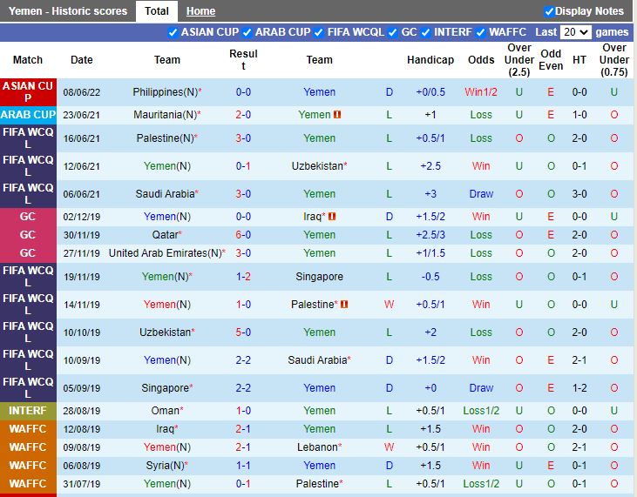Select the Total tab
This screenshot has width=637, height=497.
[157, 11]
